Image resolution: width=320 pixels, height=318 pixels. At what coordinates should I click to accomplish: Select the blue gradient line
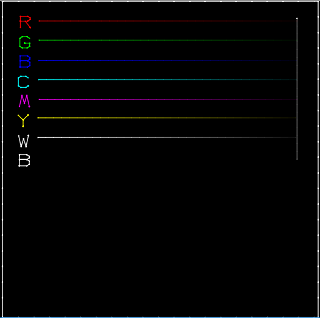pyautogui.click(x=168, y=60)
